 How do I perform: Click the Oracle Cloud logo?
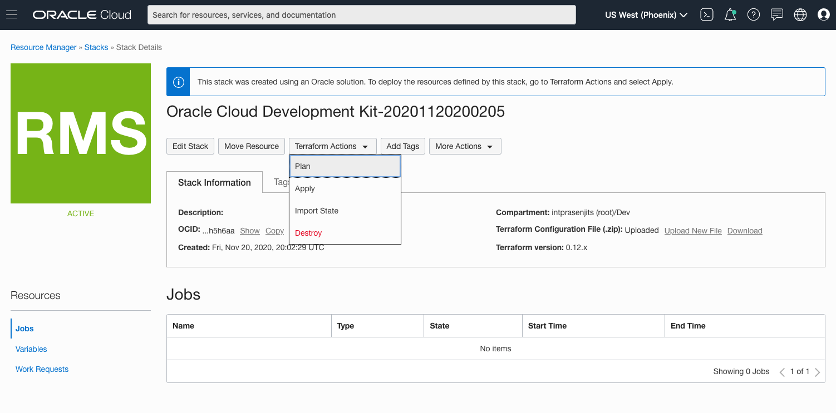[82, 15]
